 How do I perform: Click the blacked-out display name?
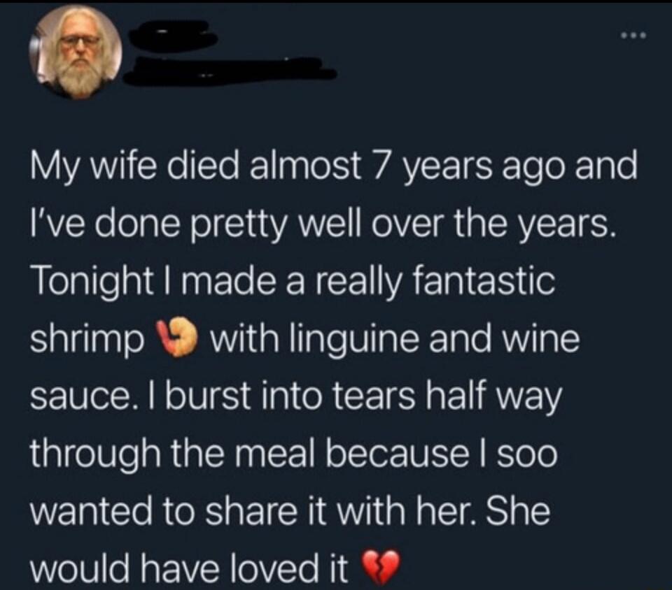[171, 35]
